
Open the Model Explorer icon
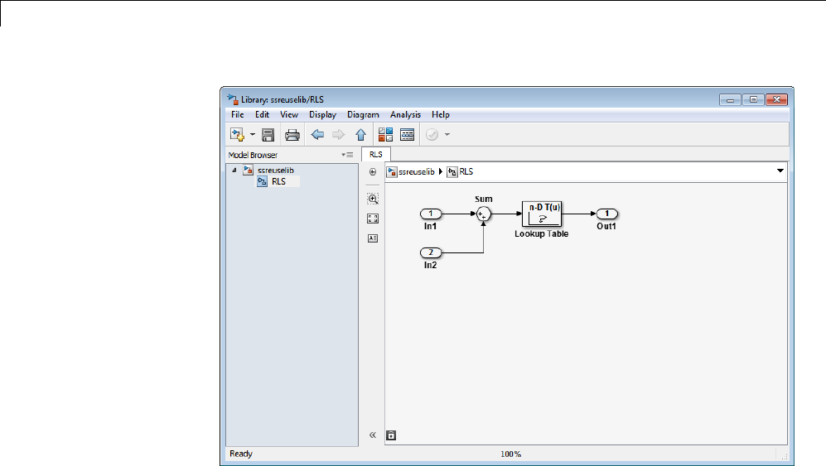[408, 135]
